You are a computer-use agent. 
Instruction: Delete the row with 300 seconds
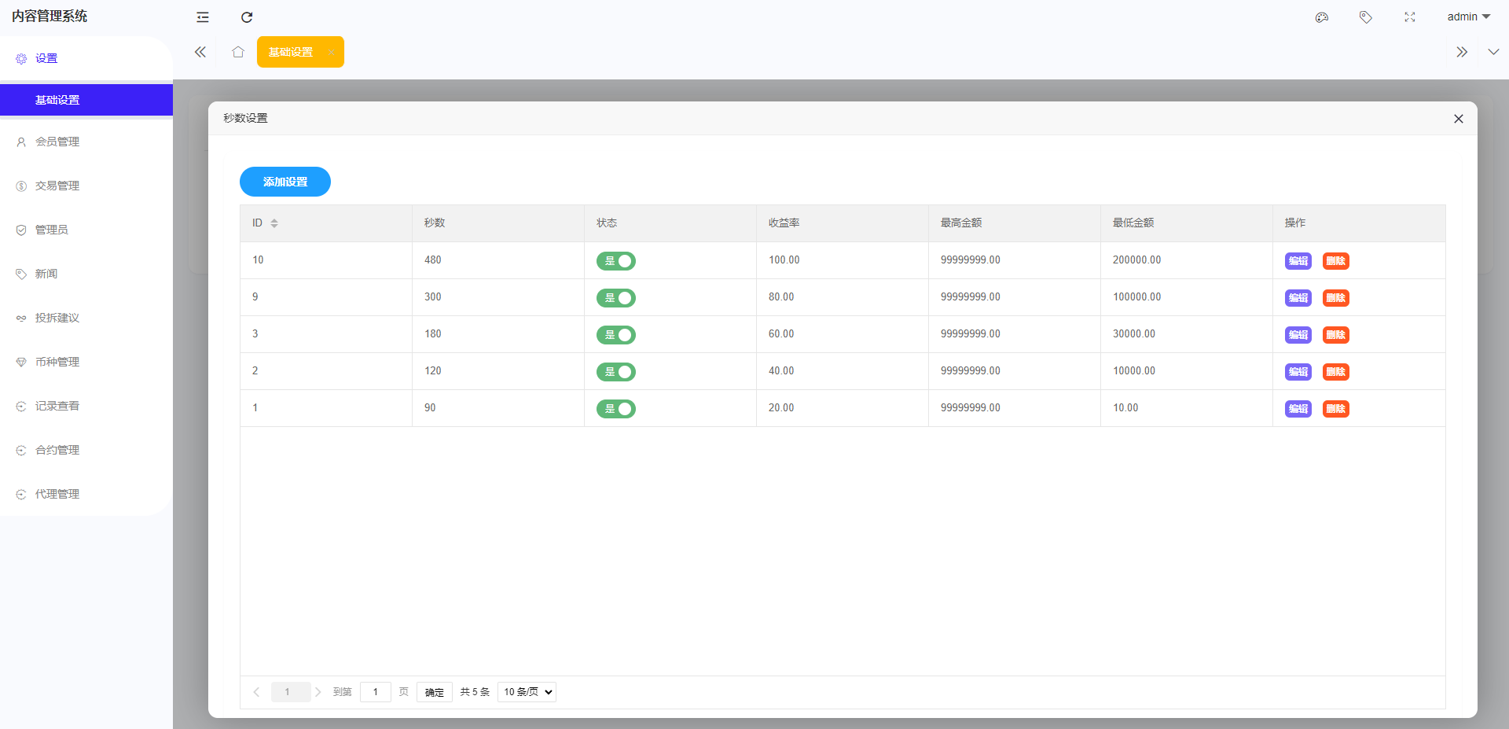(x=1335, y=298)
